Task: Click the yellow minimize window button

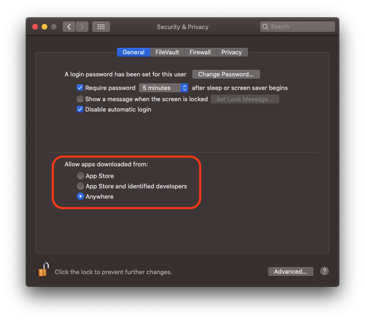Action: coord(44,27)
